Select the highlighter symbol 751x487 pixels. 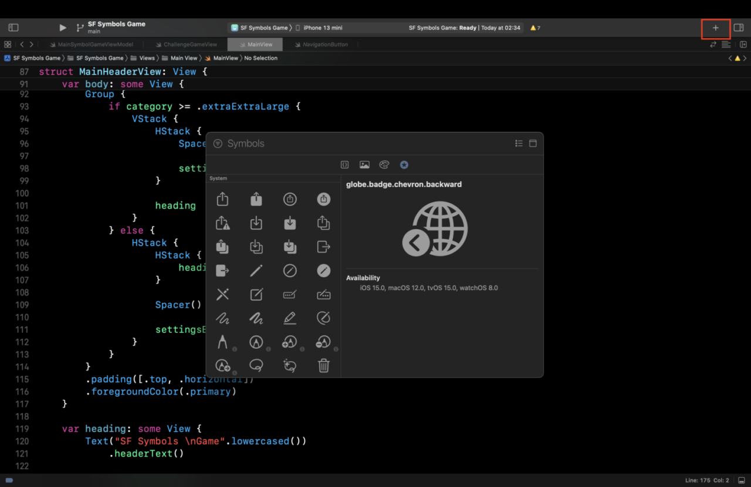(290, 318)
